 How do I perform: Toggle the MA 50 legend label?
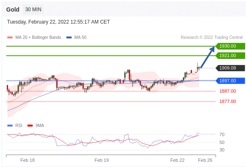(x=80, y=37)
